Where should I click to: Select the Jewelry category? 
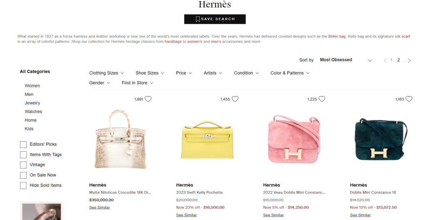click(32, 103)
